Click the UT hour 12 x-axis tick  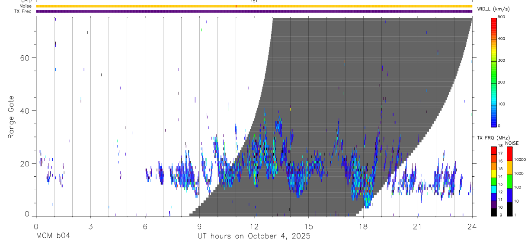(254, 226)
